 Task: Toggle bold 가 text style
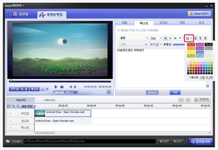165,38
